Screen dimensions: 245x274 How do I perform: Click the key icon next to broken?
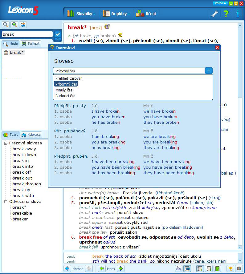[120, 35]
